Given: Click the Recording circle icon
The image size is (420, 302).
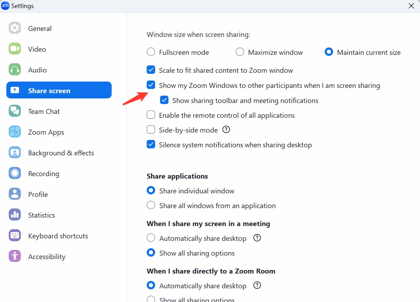Looking at the screenshot, I should [x=15, y=173].
